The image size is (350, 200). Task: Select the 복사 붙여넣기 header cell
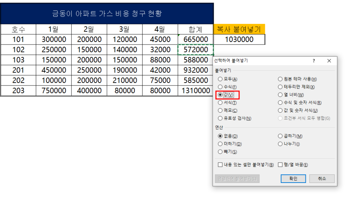tap(239, 29)
